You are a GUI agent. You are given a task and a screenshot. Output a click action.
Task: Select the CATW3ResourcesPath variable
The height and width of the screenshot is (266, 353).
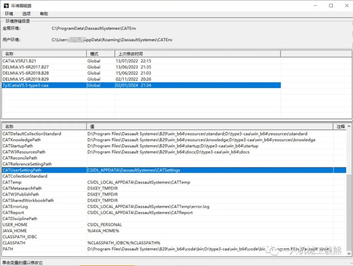tap(24, 152)
